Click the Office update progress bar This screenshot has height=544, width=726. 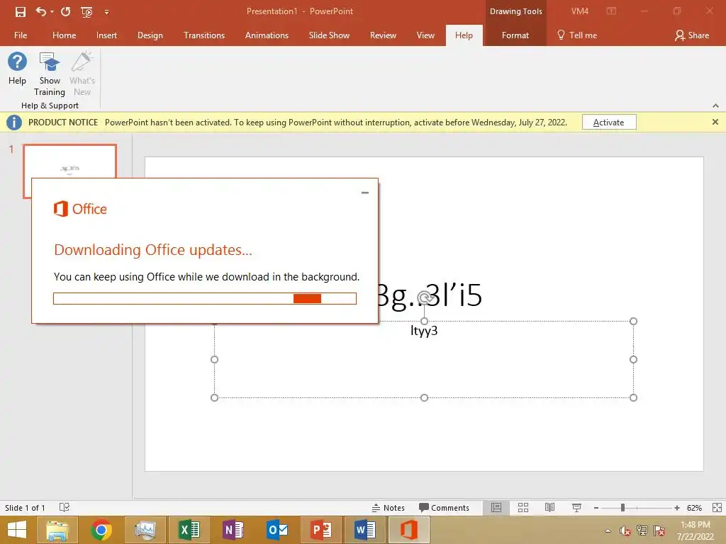tap(205, 298)
